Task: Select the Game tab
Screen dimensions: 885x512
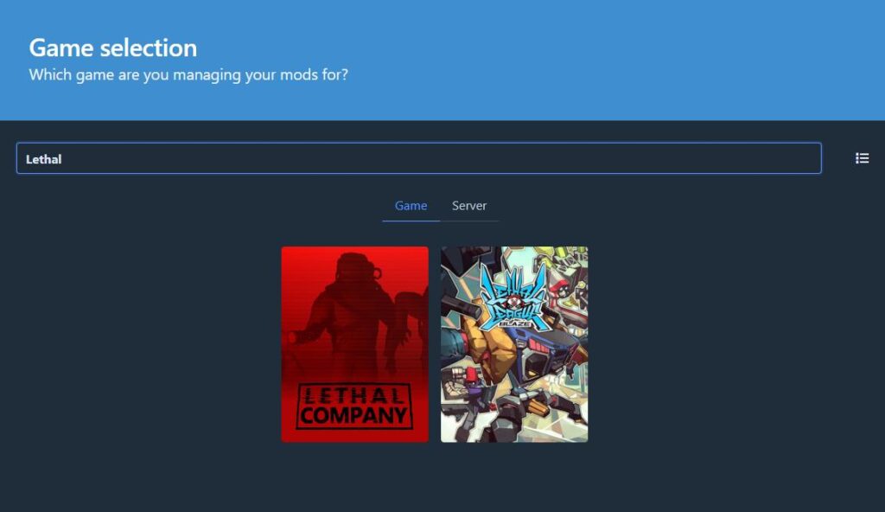Action: click(x=411, y=206)
